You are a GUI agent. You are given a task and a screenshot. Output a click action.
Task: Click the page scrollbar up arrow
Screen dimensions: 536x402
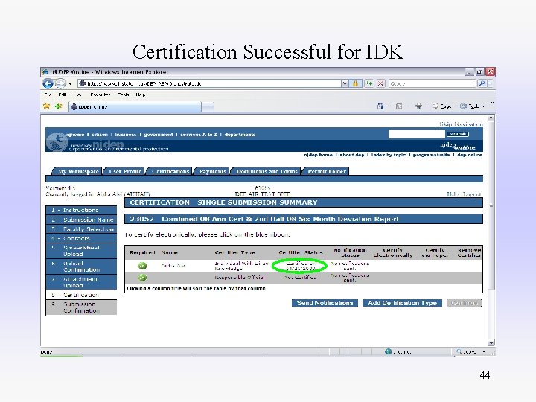(491, 118)
